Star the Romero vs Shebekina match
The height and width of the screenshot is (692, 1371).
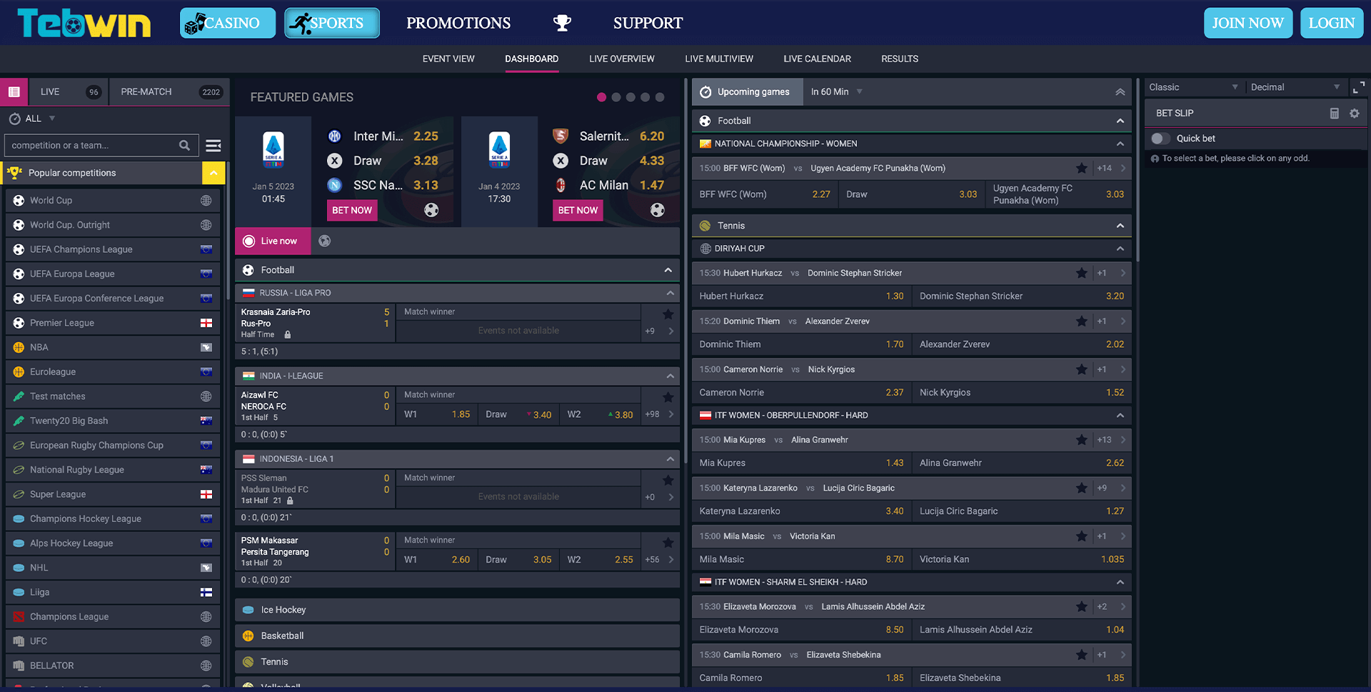[x=1081, y=655]
